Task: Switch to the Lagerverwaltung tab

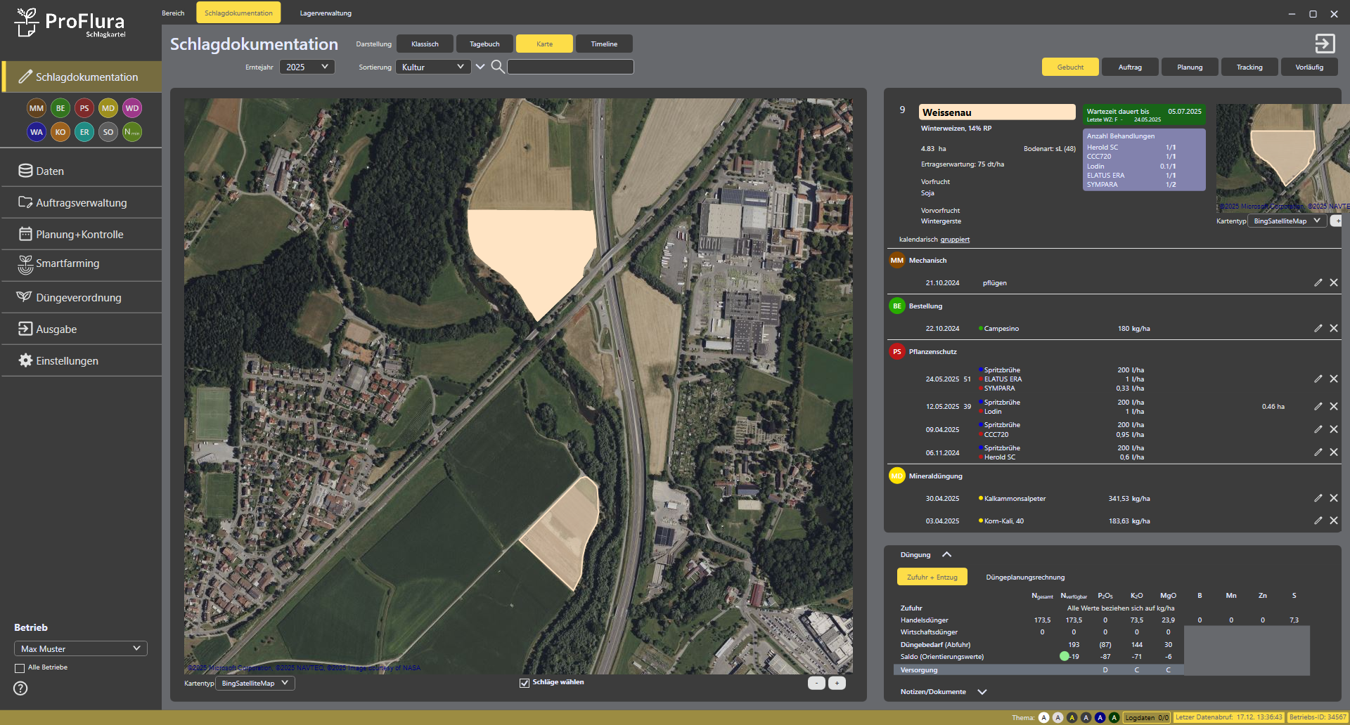Action: [326, 13]
